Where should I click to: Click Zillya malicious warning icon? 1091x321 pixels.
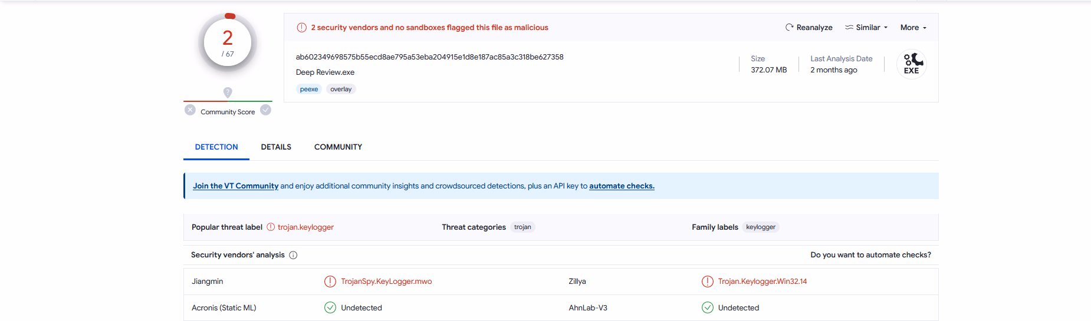pos(708,282)
